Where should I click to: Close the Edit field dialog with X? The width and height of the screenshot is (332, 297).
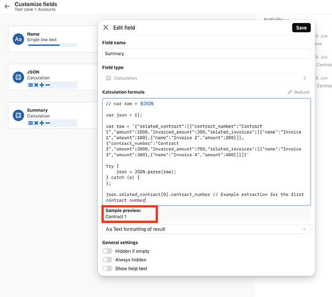[x=106, y=27]
